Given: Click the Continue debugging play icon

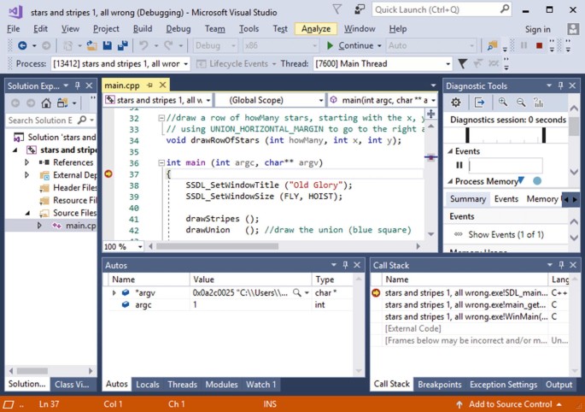Looking at the screenshot, I should coord(330,45).
